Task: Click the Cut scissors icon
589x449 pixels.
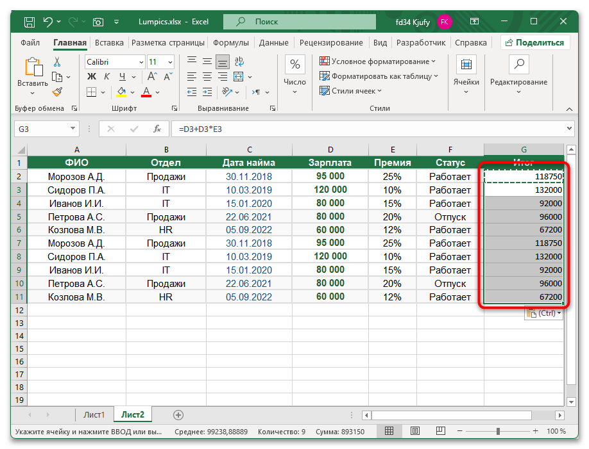Action: tap(57, 62)
